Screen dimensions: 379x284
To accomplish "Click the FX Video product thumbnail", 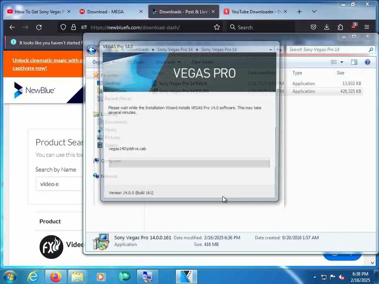I will click(51, 247).
